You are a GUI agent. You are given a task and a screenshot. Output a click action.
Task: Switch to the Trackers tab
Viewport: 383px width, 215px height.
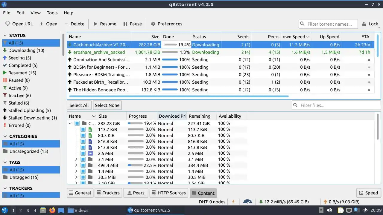coord(108,193)
